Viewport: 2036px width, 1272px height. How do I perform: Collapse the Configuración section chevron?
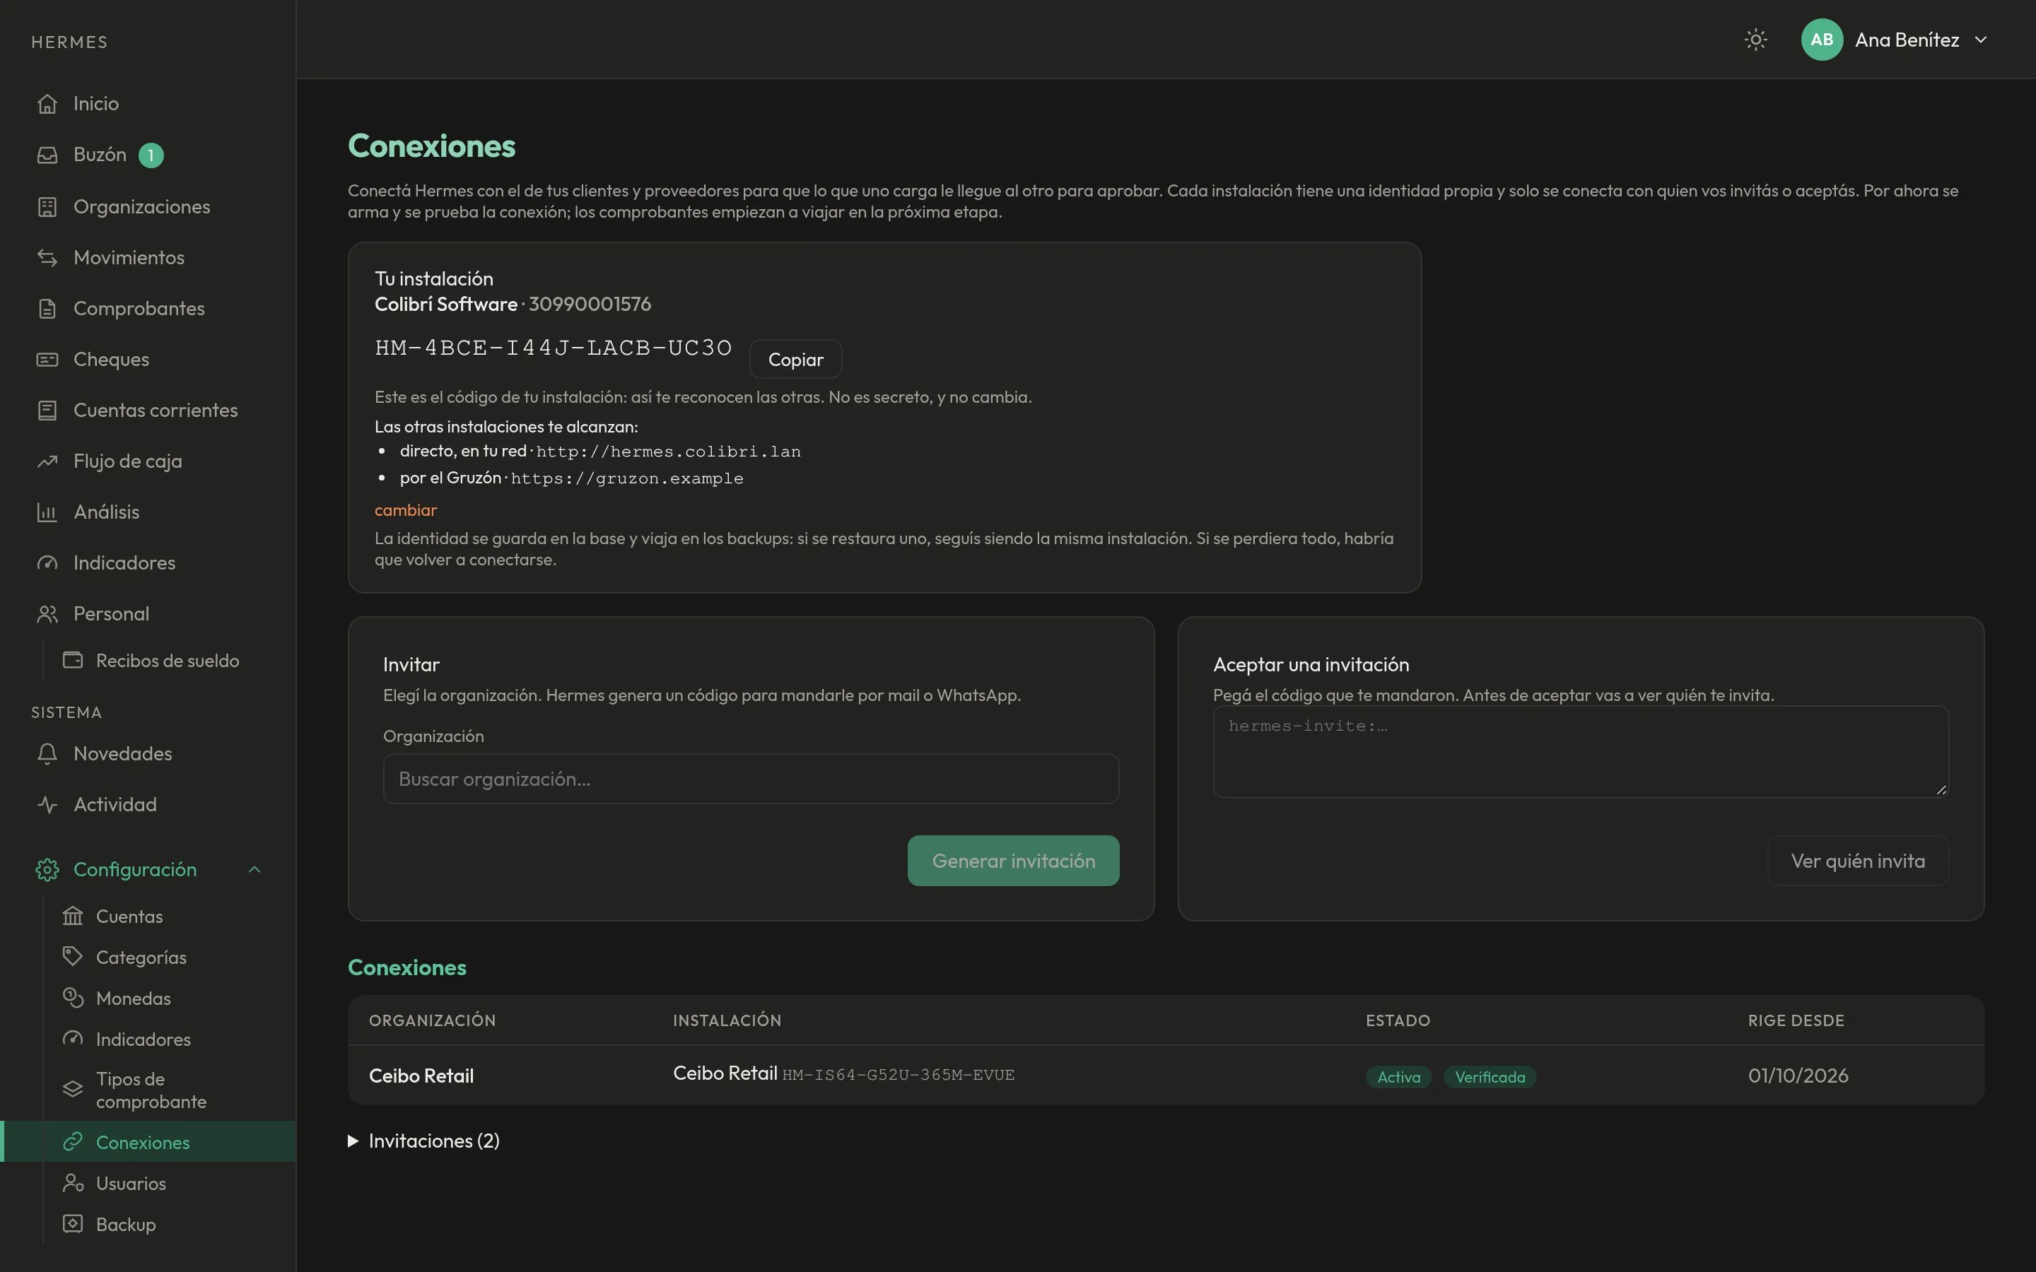coord(255,869)
